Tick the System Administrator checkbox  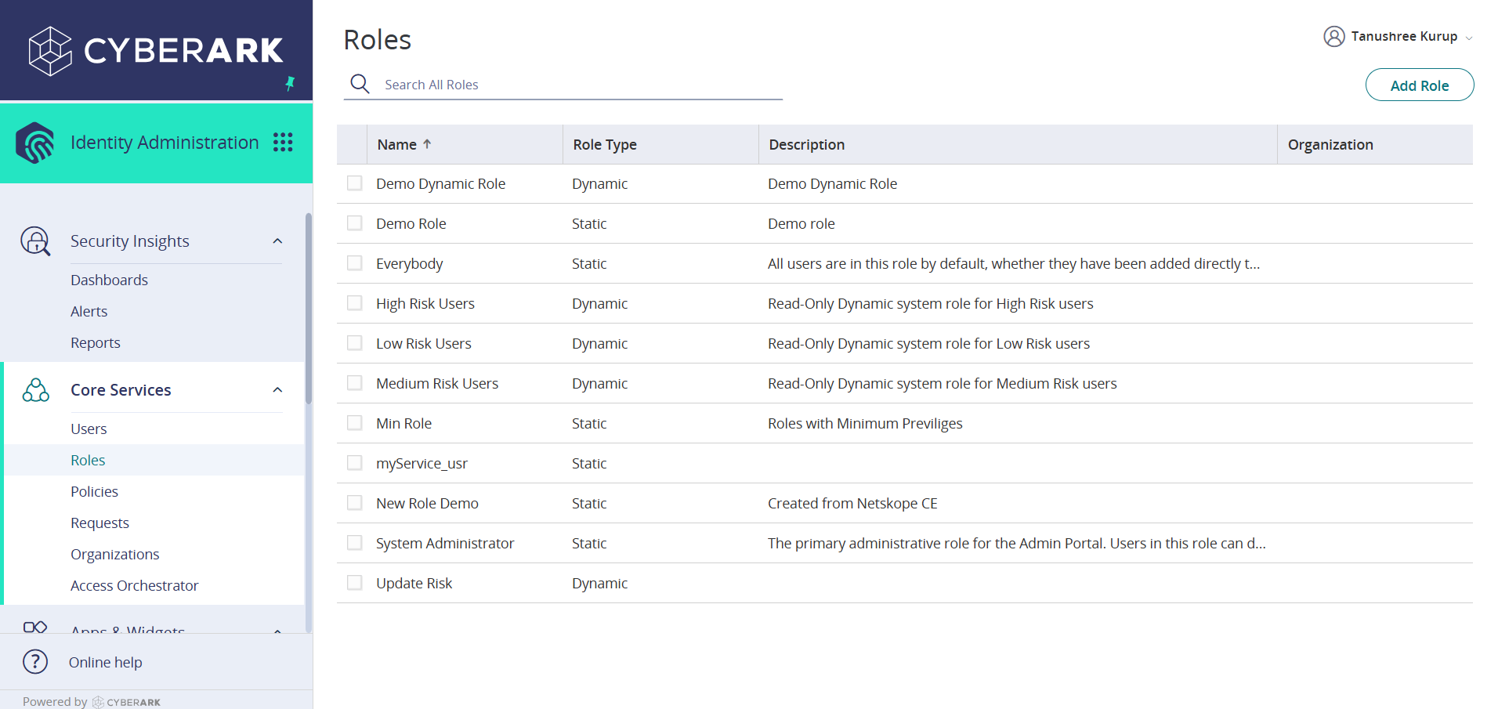pyautogui.click(x=355, y=543)
